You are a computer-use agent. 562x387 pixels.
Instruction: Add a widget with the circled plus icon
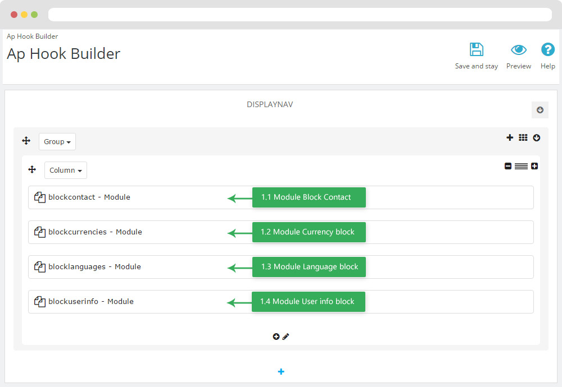(276, 337)
